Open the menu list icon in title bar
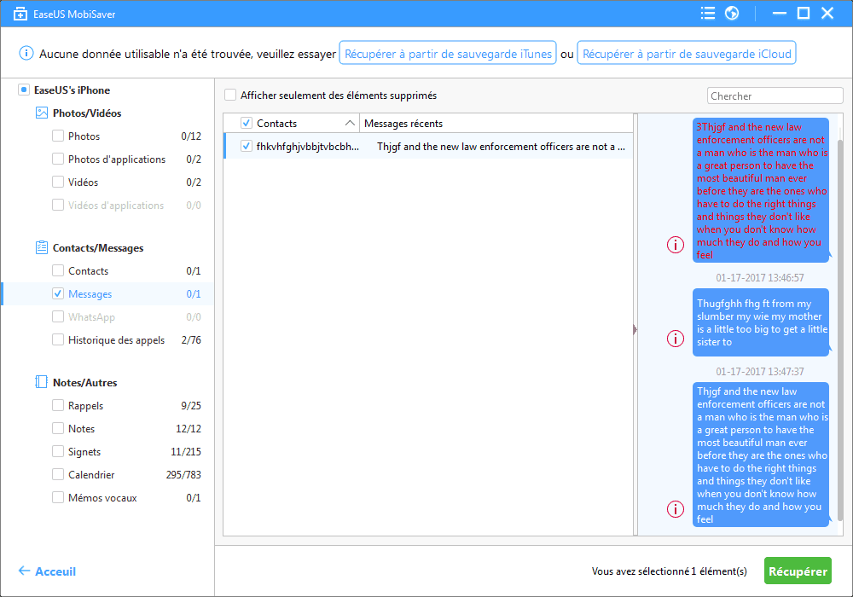Image resolution: width=853 pixels, height=597 pixels. pos(708,13)
